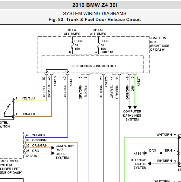Click the "INTERIOR LIGHTS SYSTEM" label
181x182 pixels.
pyautogui.click(x=139, y=164)
